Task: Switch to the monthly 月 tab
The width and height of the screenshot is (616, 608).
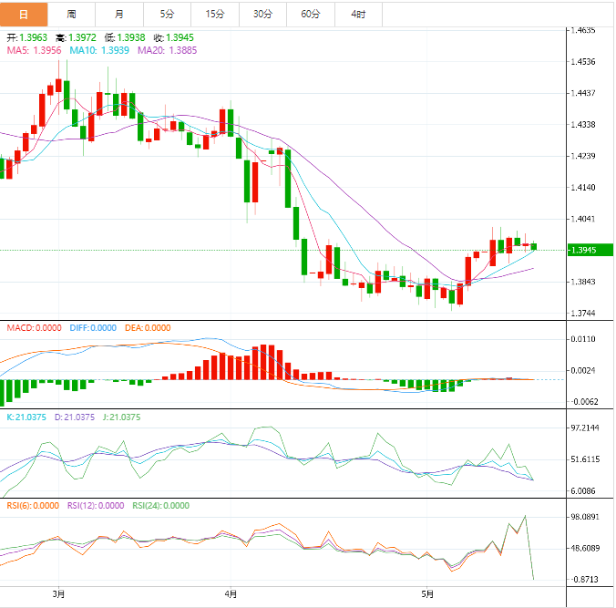Action: [119, 15]
